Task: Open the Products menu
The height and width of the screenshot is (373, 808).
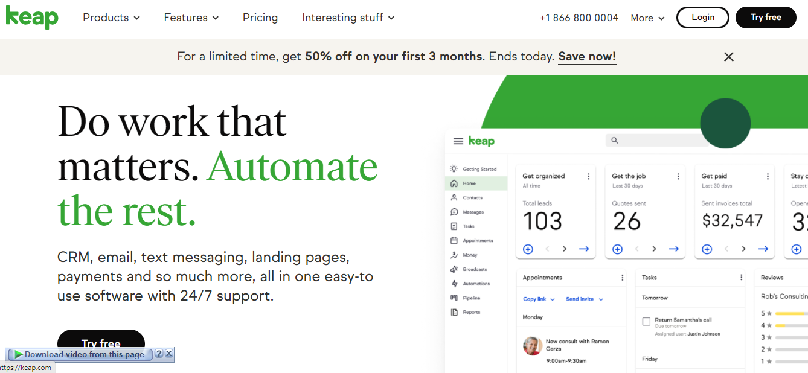Action: 111,18
